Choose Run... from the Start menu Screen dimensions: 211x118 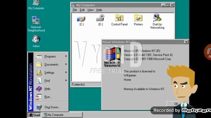click(51, 97)
